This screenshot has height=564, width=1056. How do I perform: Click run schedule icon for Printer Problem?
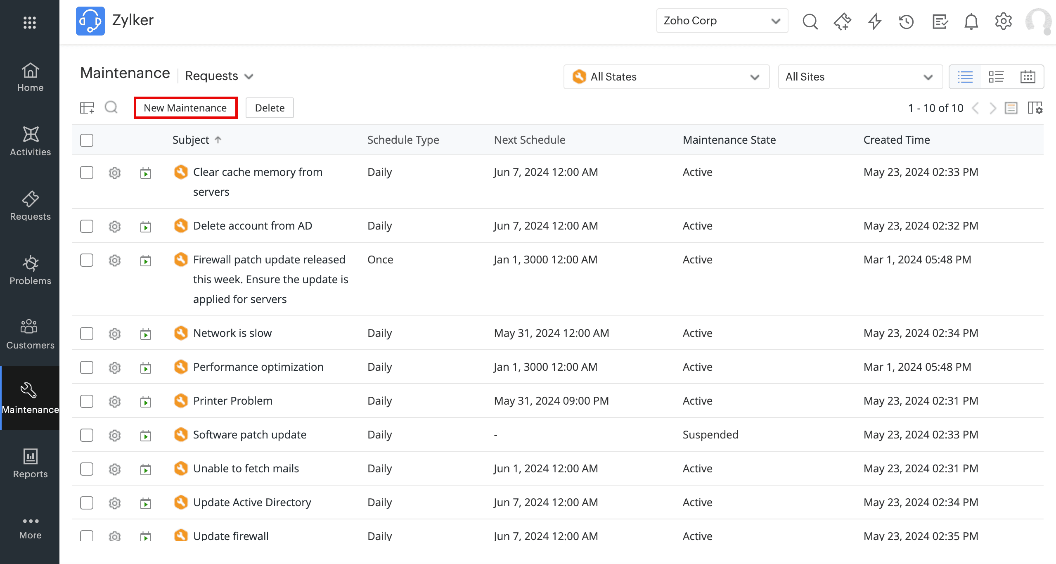pyautogui.click(x=146, y=401)
